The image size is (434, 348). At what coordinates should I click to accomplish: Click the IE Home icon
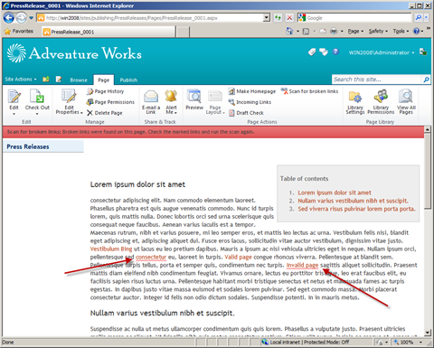pyautogui.click(x=289, y=31)
